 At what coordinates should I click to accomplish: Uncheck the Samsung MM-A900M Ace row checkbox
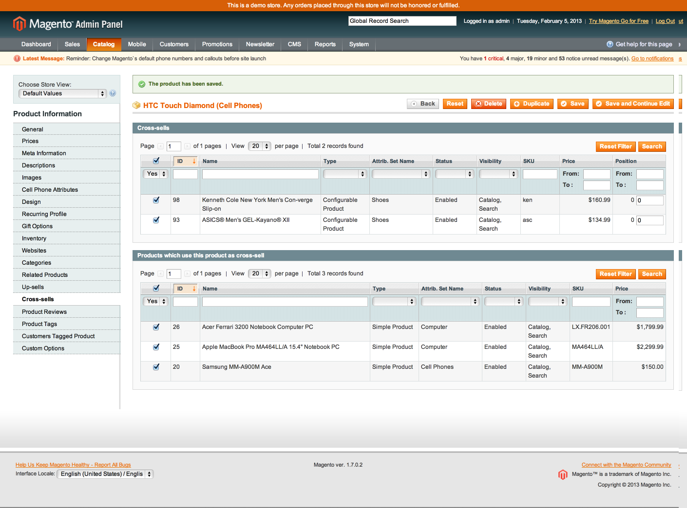tap(156, 367)
